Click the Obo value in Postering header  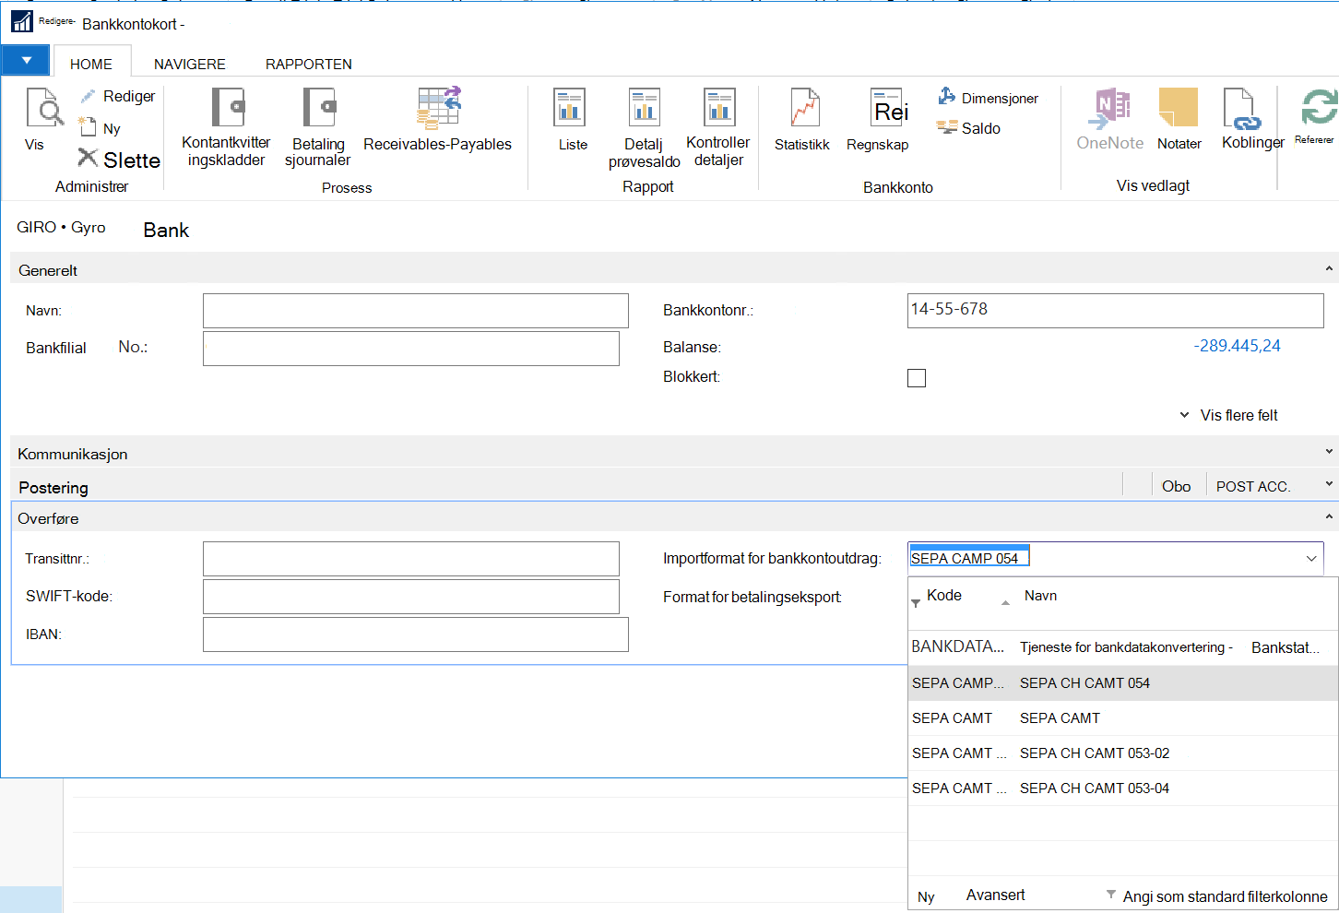[1176, 486]
